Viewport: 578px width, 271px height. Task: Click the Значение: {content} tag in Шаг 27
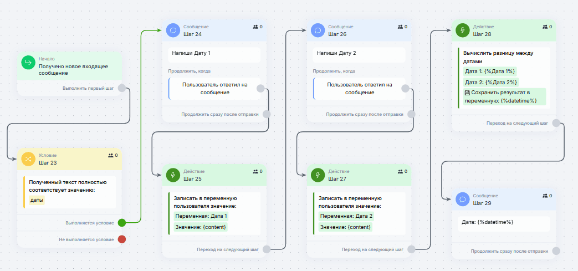pos(345,227)
